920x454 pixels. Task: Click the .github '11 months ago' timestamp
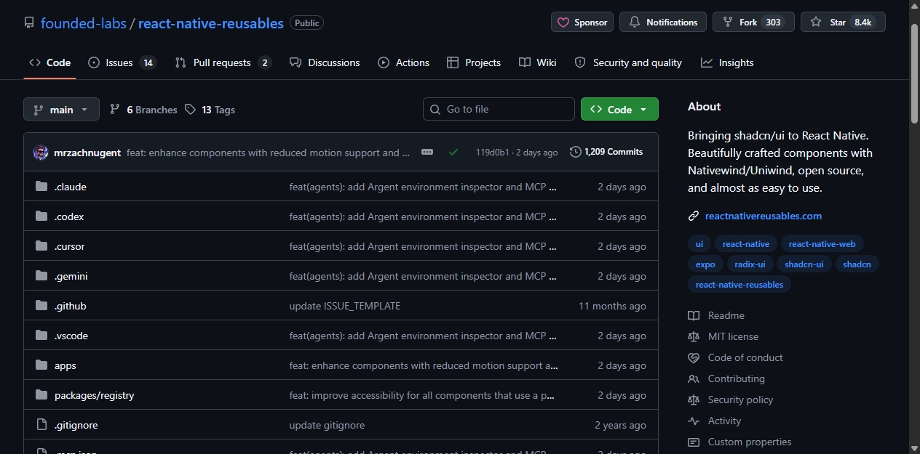click(612, 306)
